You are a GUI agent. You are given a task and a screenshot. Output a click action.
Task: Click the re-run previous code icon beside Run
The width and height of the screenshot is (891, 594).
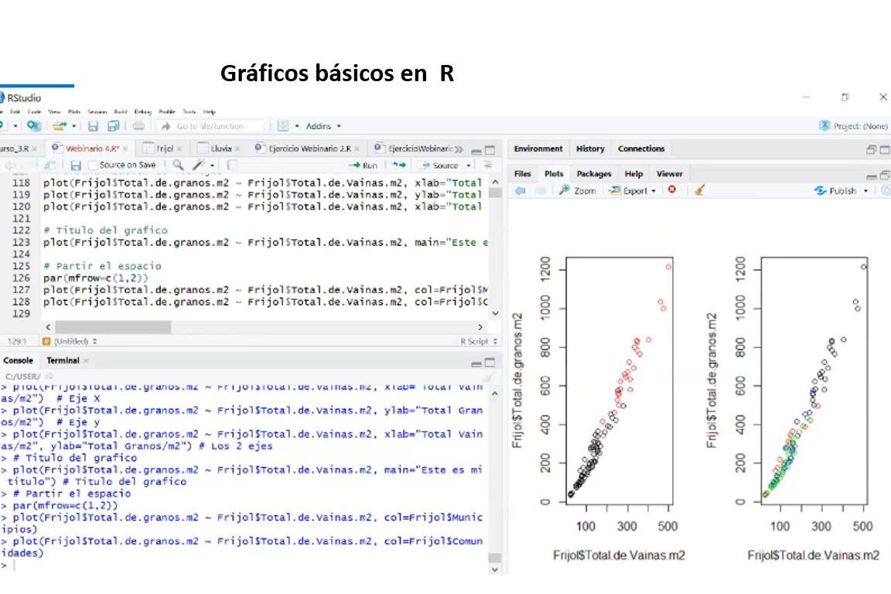pyautogui.click(x=398, y=166)
